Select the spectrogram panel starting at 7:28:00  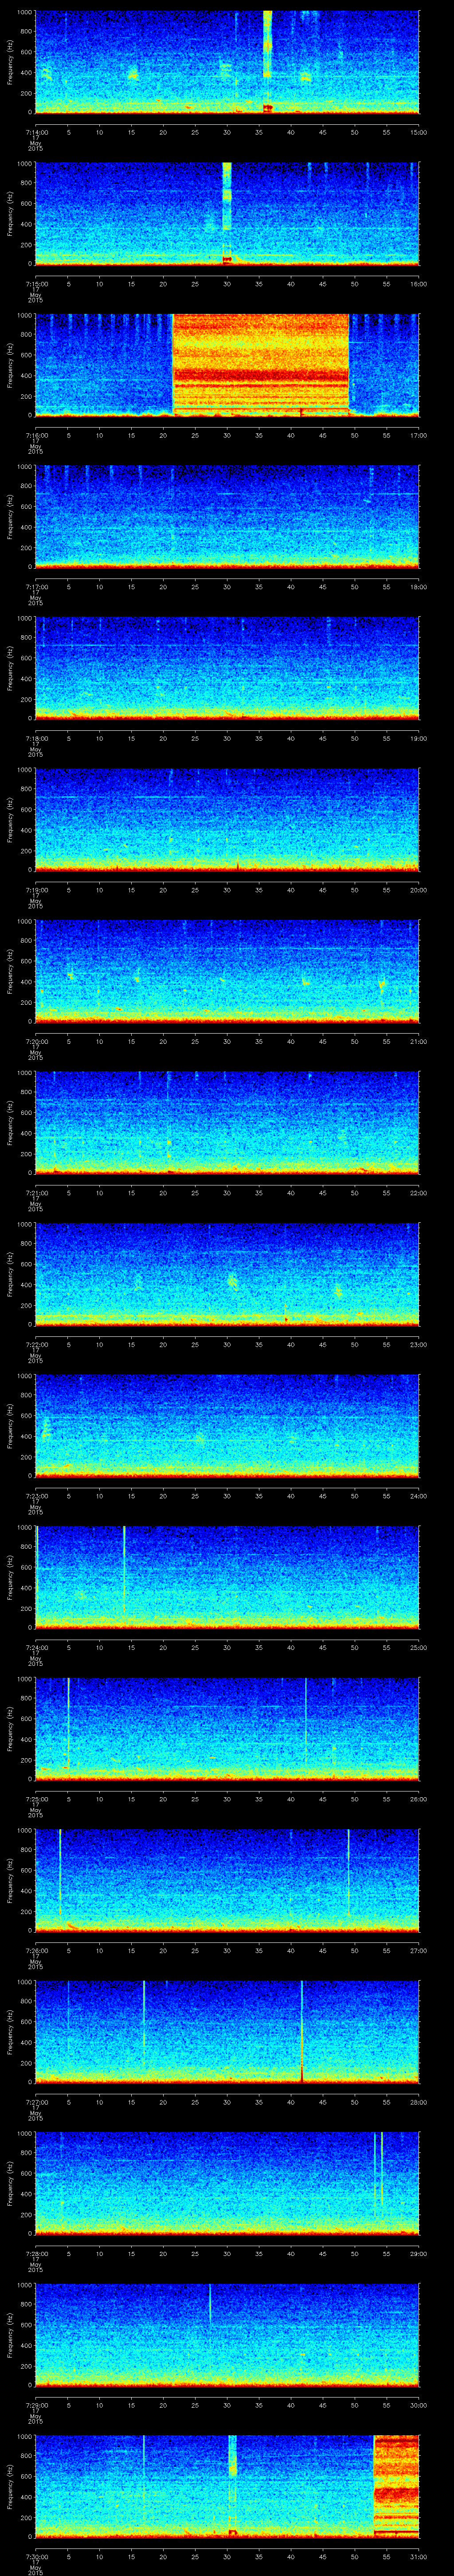click(227, 2183)
